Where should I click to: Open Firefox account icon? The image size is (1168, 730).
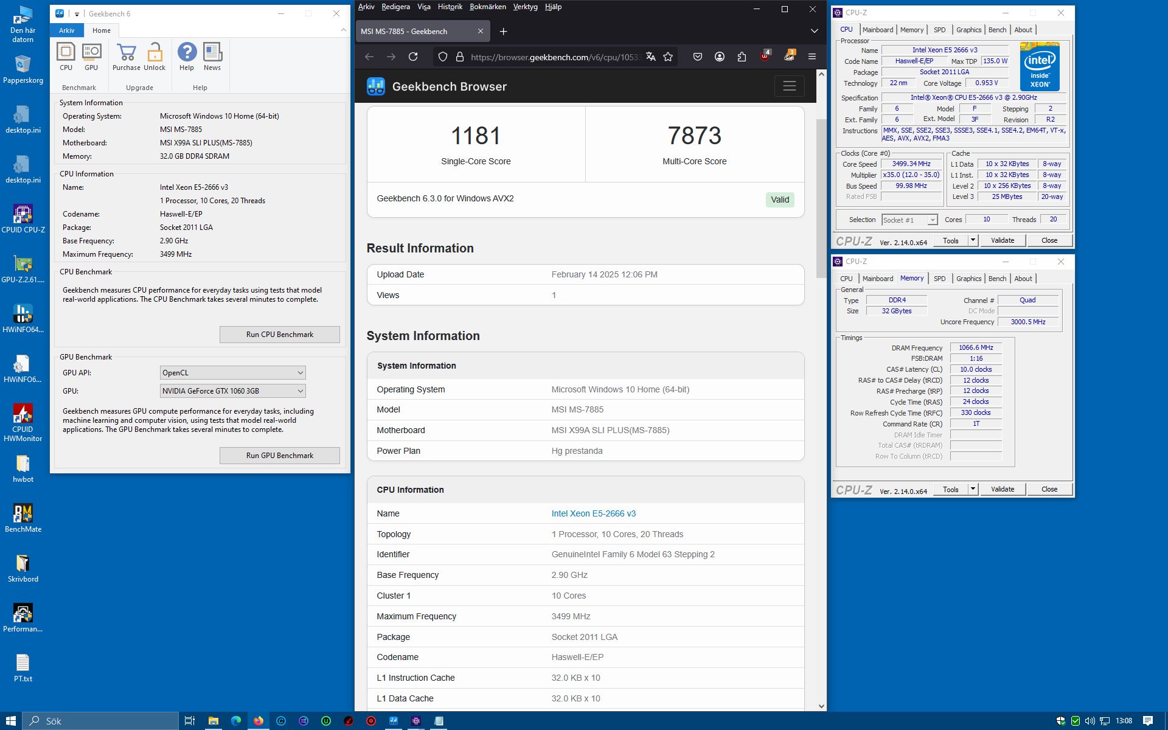[x=720, y=57]
